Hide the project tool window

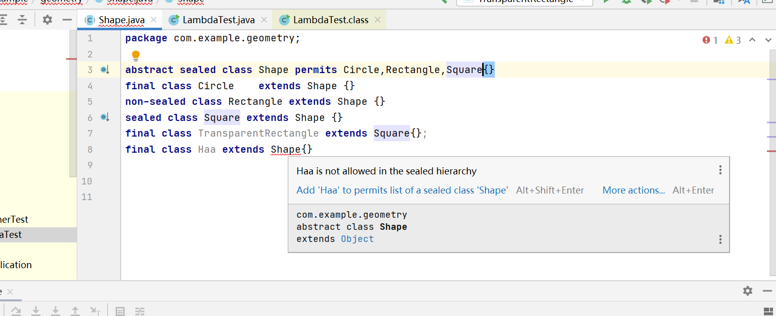coord(67,20)
